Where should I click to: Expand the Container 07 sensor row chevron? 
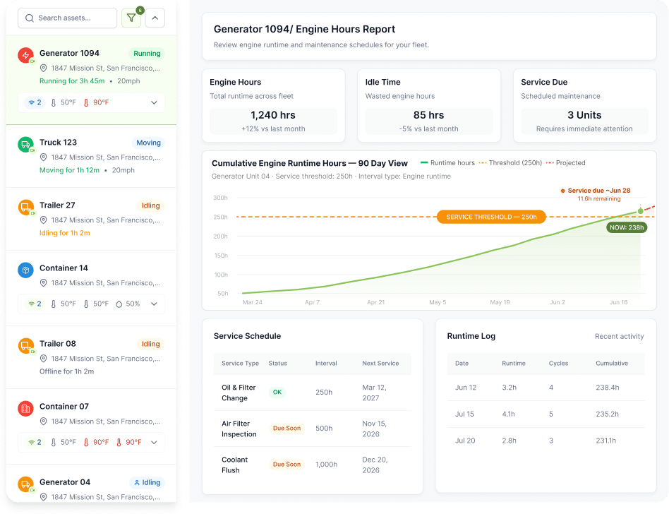tap(154, 442)
